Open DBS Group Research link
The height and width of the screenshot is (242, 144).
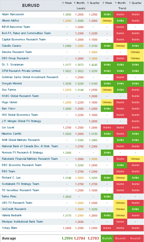pyautogui.click(x=15, y=58)
